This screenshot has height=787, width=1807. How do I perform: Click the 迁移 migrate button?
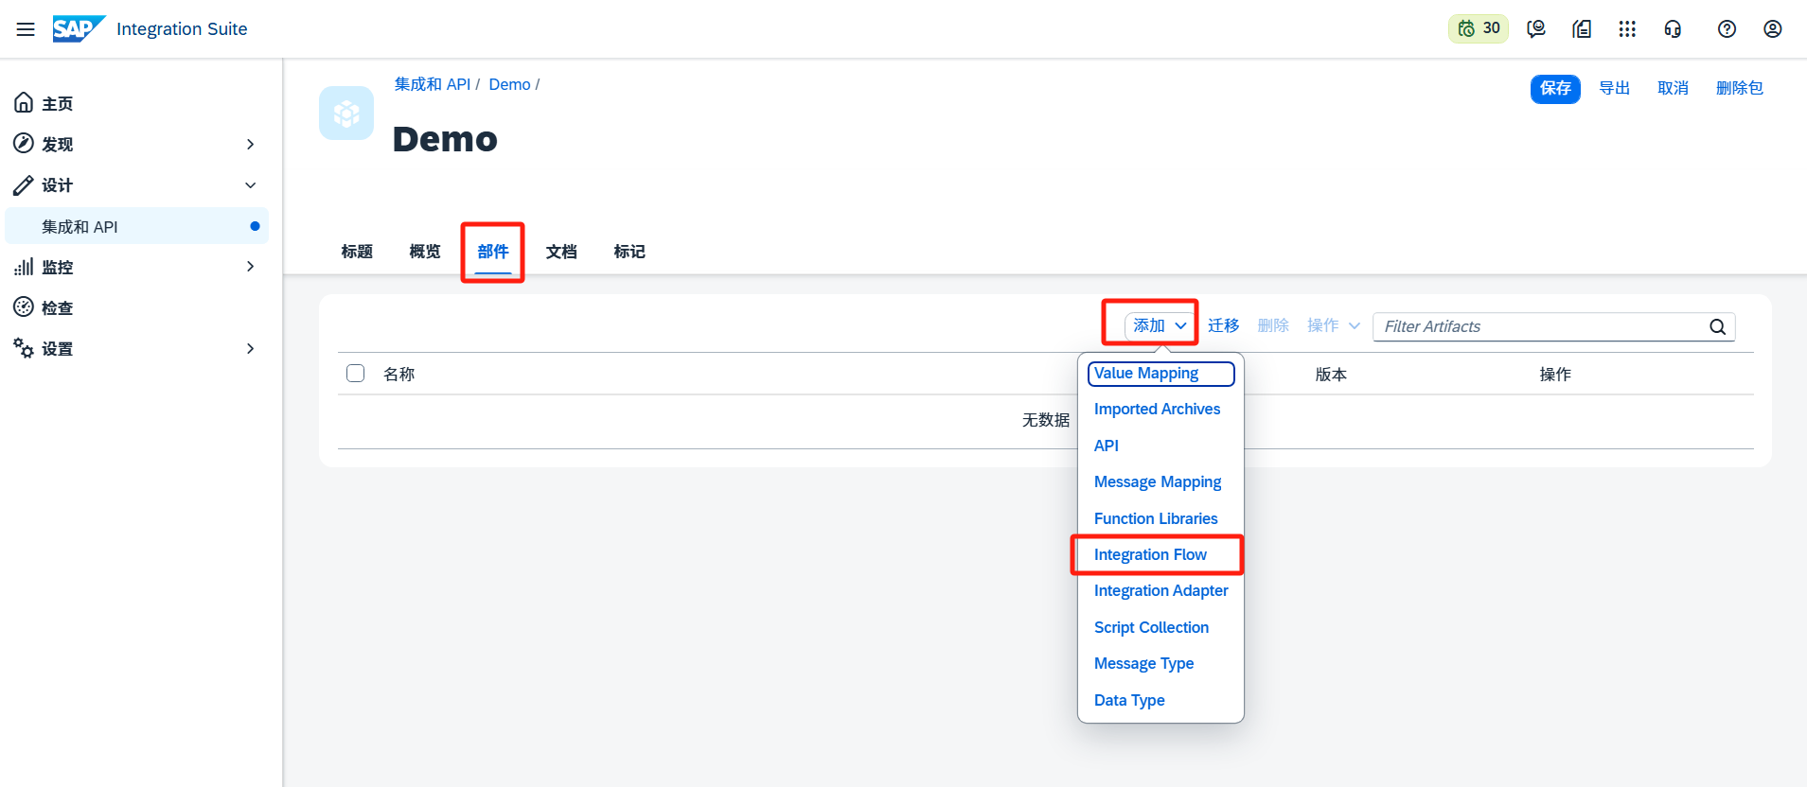(x=1224, y=325)
